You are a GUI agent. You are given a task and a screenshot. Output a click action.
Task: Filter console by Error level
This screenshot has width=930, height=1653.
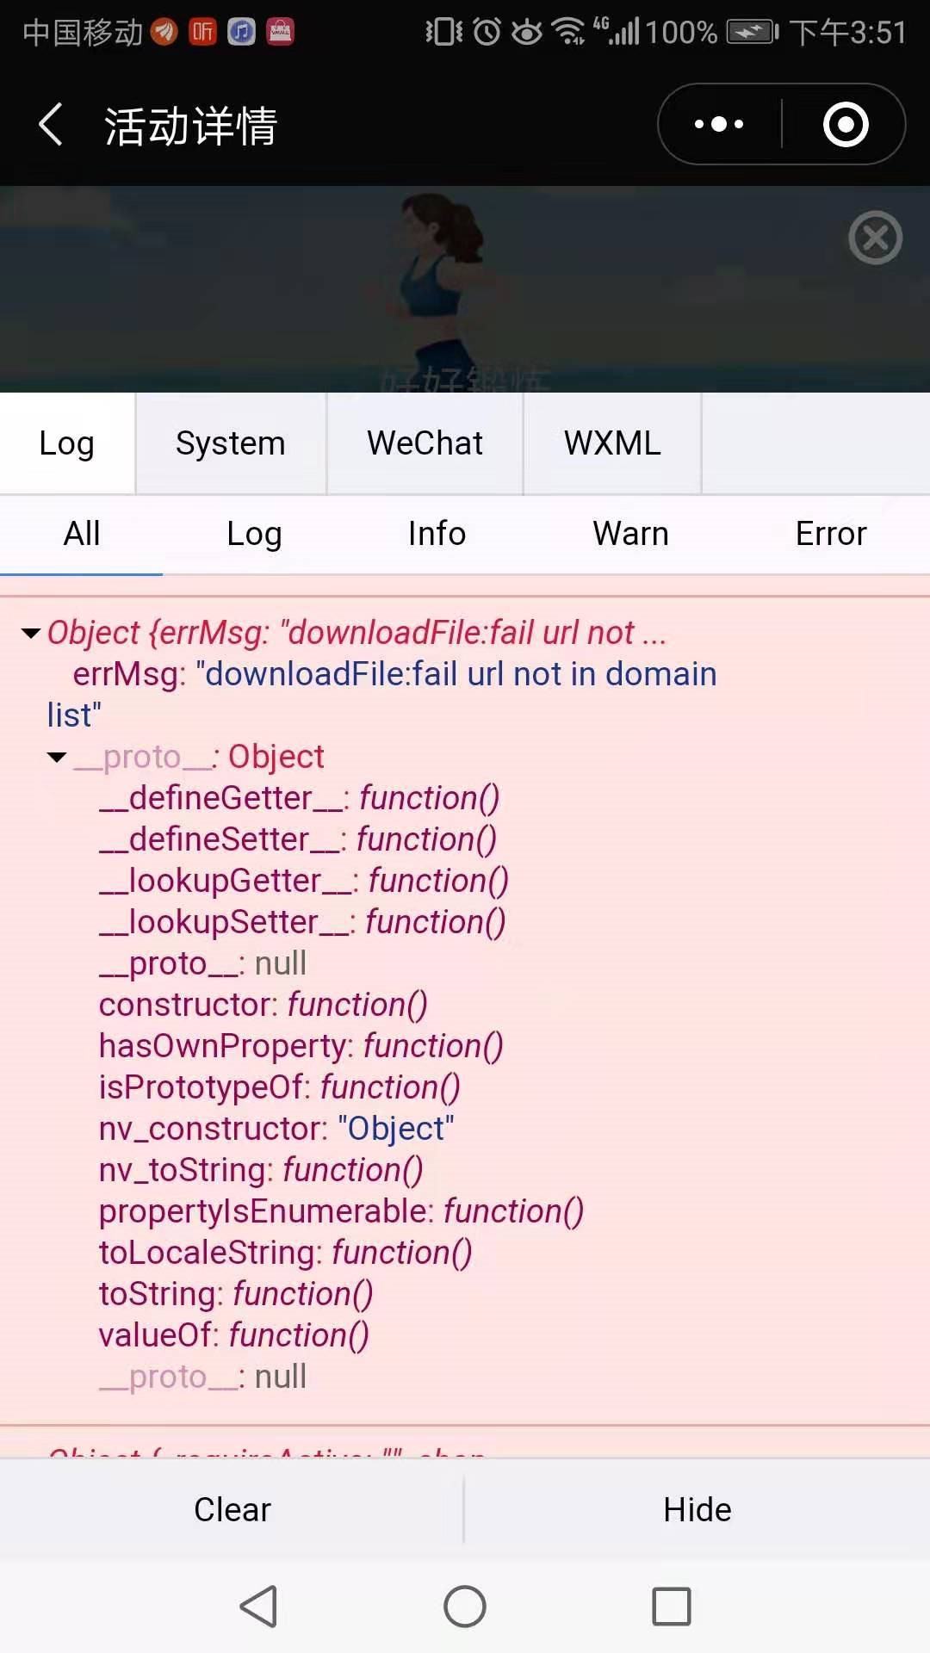pyautogui.click(x=831, y=534)
